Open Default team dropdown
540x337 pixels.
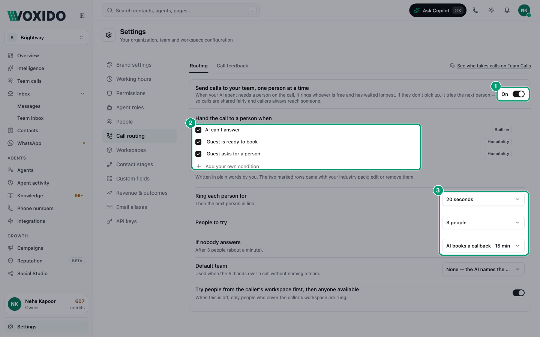pyautogui.click(x=483, y=269)
